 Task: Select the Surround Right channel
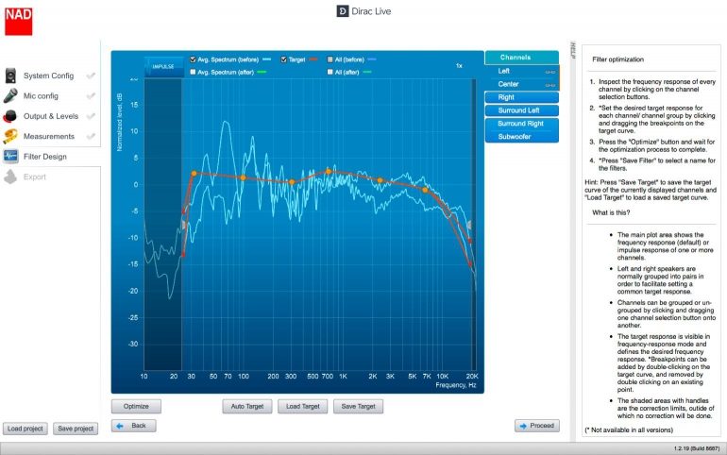[x=522, y=124]
